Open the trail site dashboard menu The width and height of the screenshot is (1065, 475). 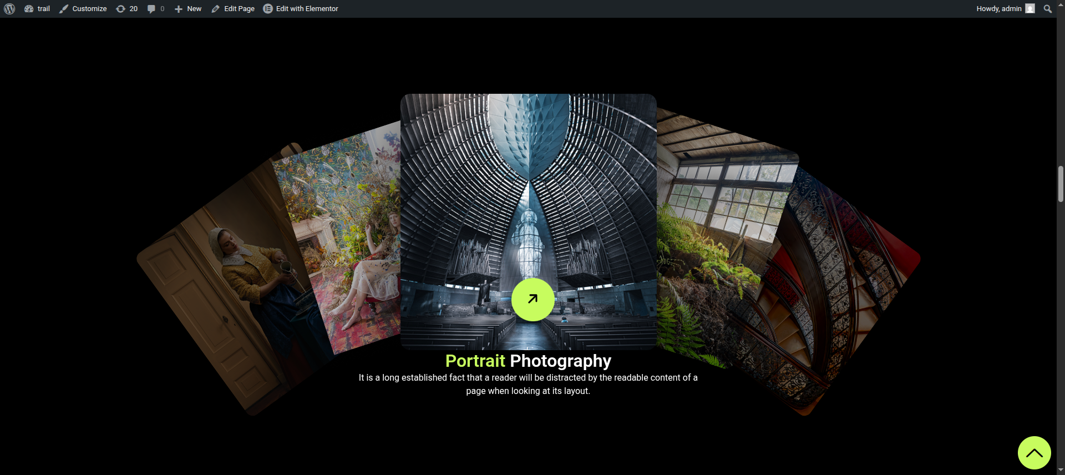pyautogui.click(x=37, y=9)
